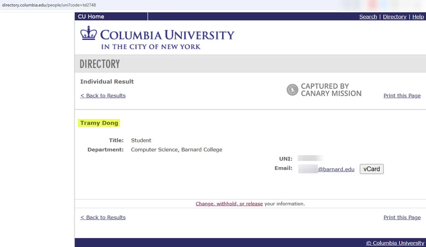Click the upper Print this Page link
The height and width of the screenshot is (247, 426).
(402, 96)
